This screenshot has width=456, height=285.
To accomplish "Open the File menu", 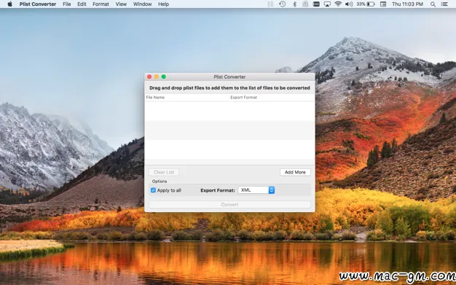I will coord(66,4).
